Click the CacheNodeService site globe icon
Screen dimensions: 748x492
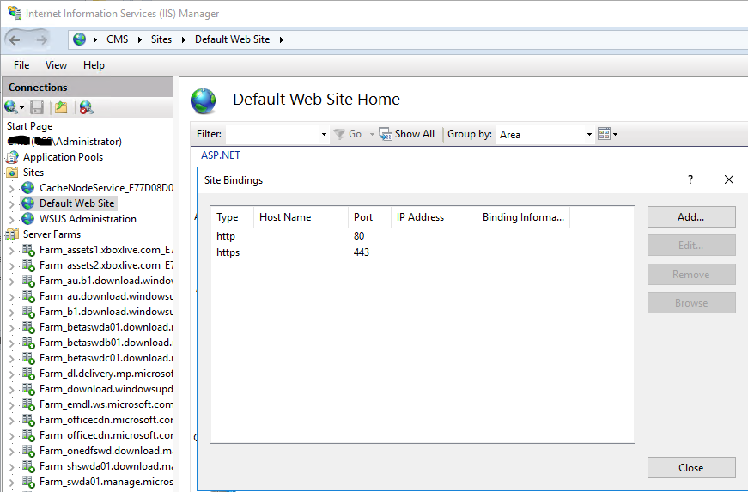pyautogui.click(x=28, y=188)
